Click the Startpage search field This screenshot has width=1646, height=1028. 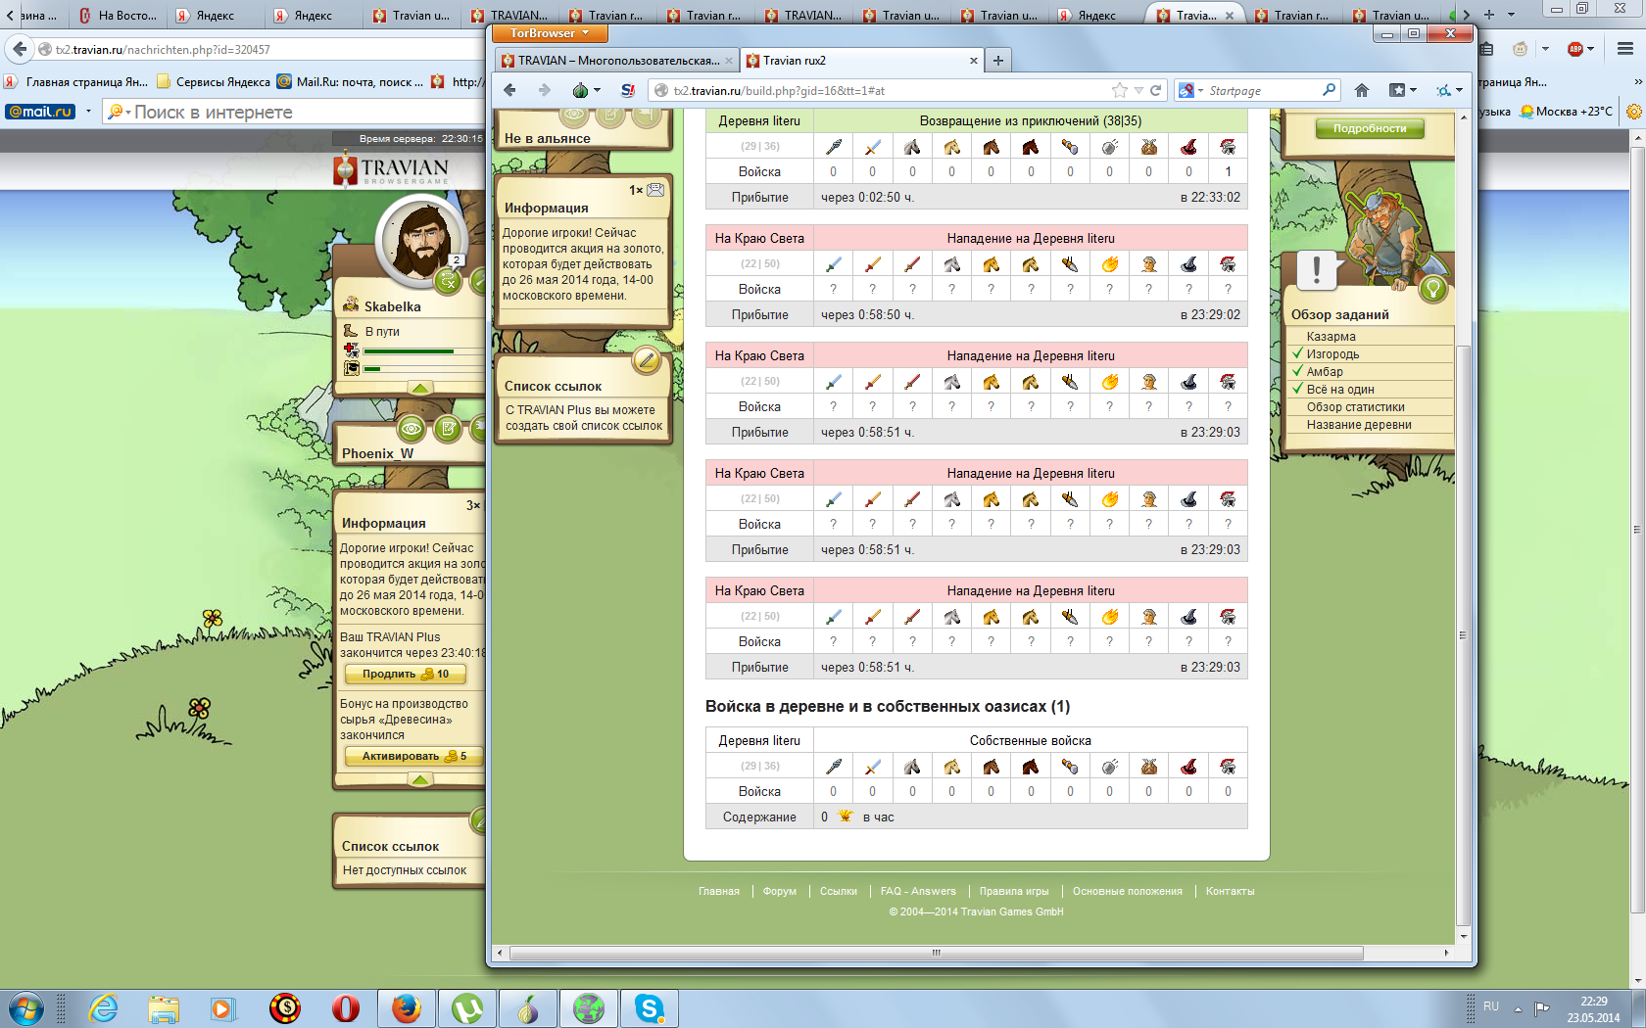click(x=1262, y=90)
